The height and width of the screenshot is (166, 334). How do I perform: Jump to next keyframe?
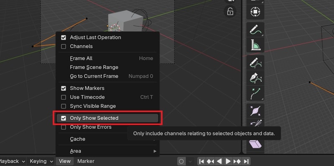coord(237,161)
